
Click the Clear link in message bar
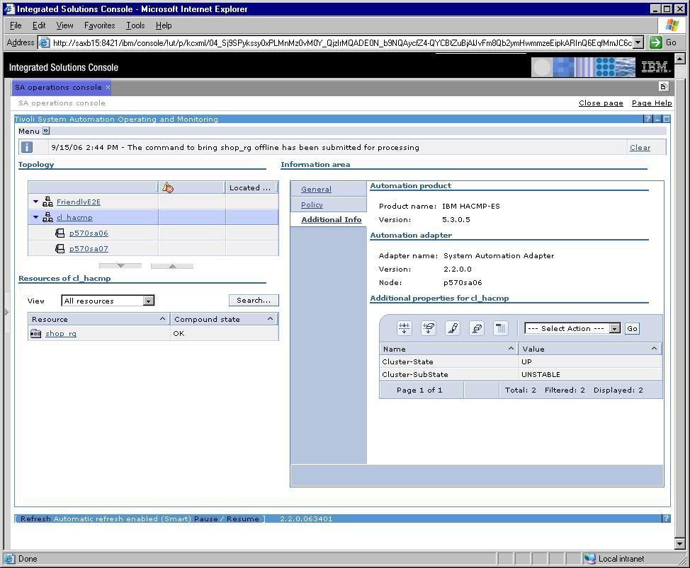click(x=640, y=148)
